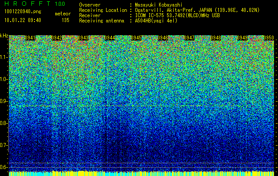Click the A504HB(yagi 4el) antenna text
278x176 pixels.
[x=156, y=21]
